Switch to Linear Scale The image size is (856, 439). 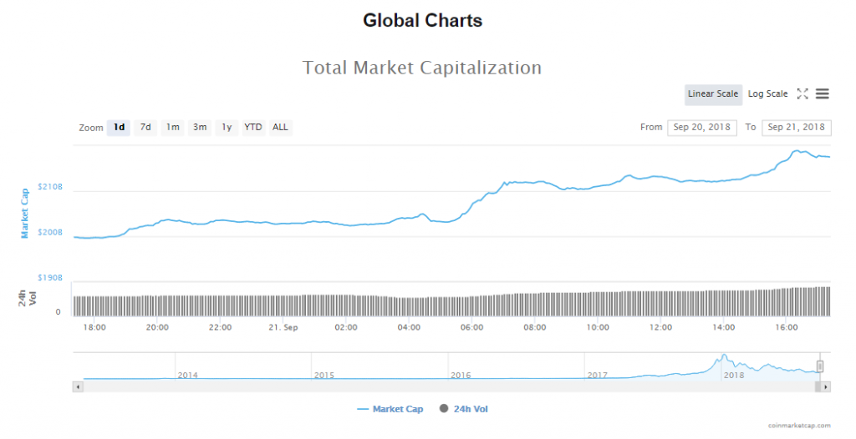tap(713, 94)
